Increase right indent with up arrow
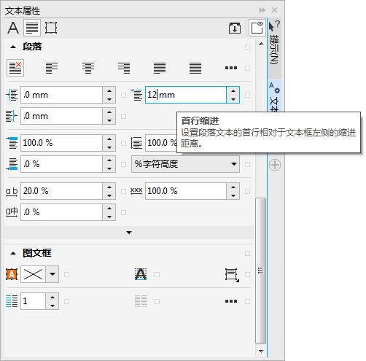The height and width of the screenshot is (361, 366). (109, 112)
